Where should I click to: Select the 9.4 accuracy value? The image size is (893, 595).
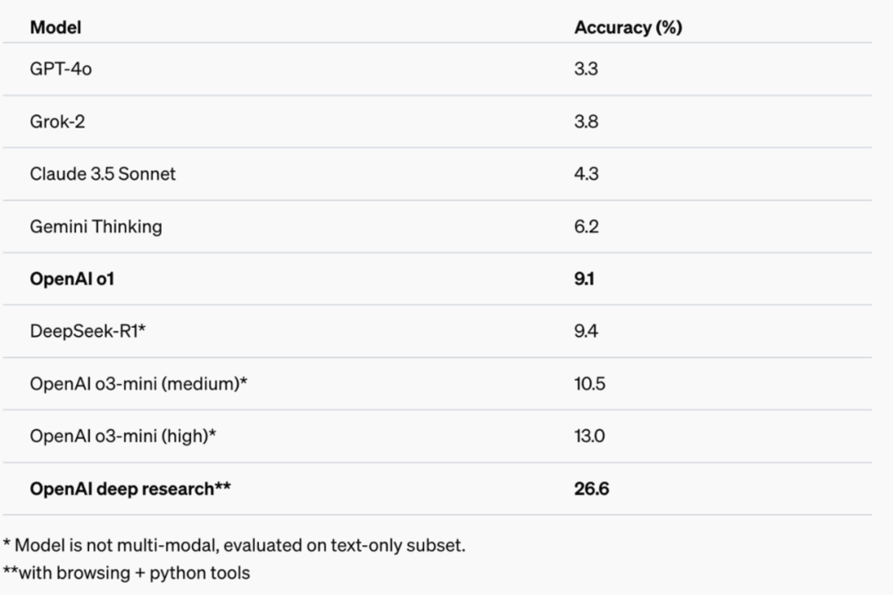click(586, 331)
